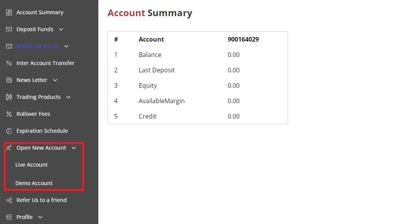Click the Refer Us share icon
Screen dimensions: 396x224
pos(9,201)
